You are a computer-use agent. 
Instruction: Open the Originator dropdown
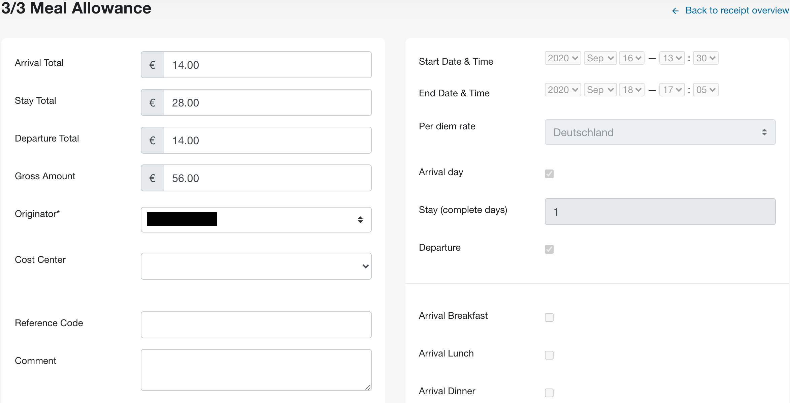pos(256,220)
